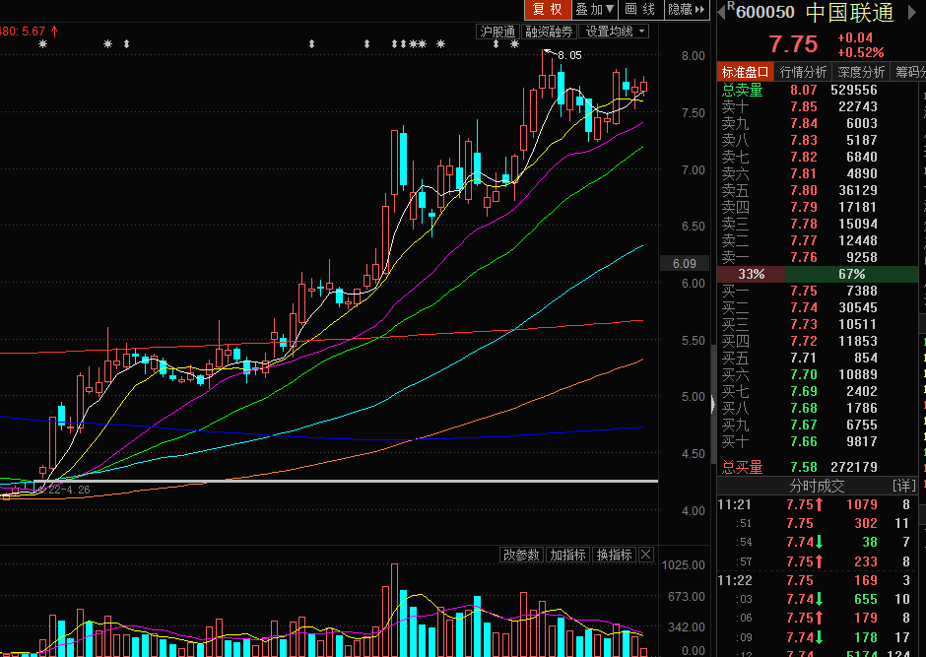Click the stock name 中国联通
Image resolution: width=926 pixels, height=657 pixels.
(x=850, y=13)
